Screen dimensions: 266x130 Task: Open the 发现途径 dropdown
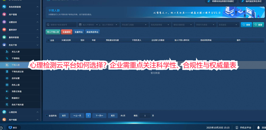click(228, 25)
